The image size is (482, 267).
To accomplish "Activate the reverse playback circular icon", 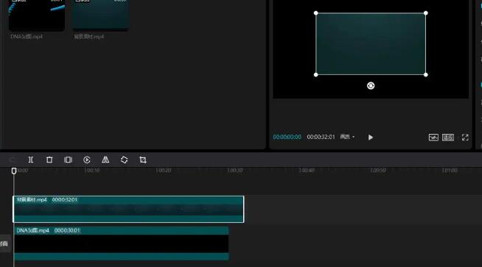I will [87, 160].
